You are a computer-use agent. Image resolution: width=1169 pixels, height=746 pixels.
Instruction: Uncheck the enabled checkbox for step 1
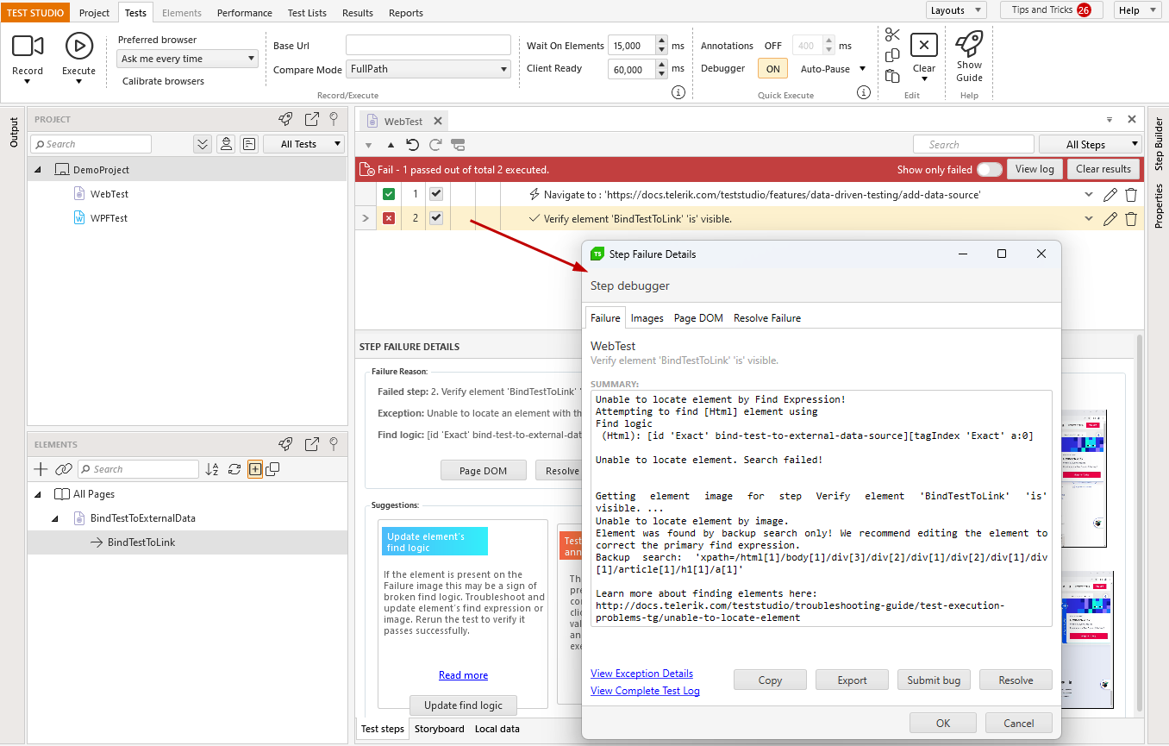coord(436,194)
